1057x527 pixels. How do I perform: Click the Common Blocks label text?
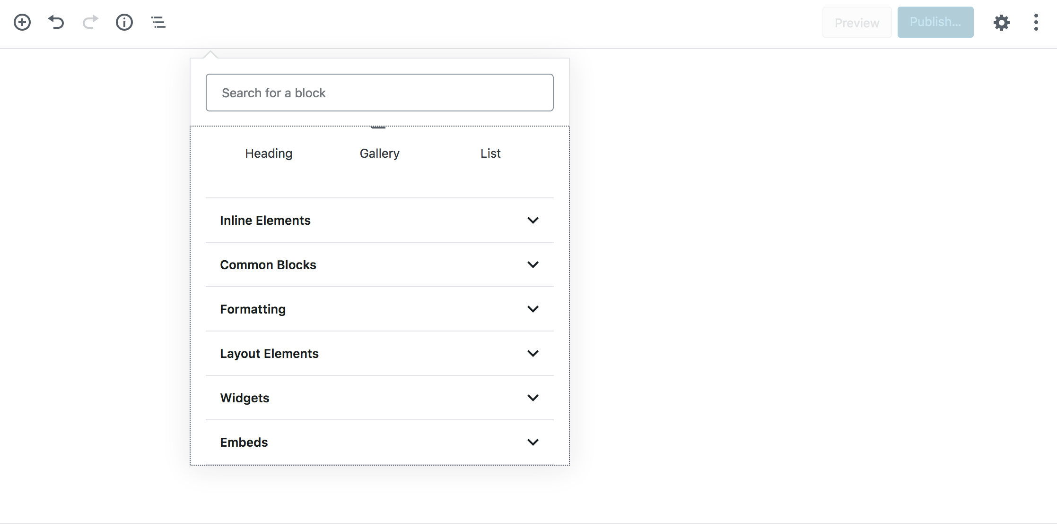click(x=268, y=265)
